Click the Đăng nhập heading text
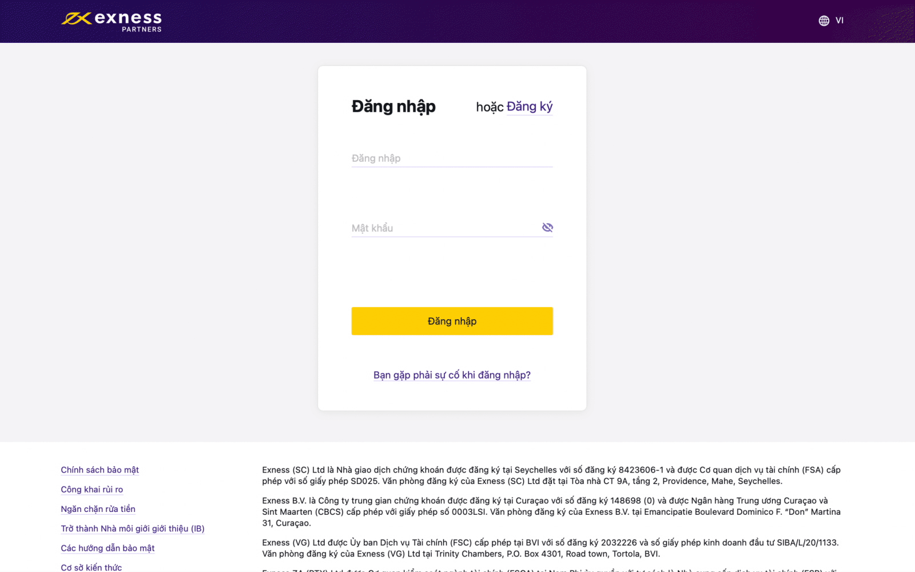915x572 pixels. coord(393,107)
